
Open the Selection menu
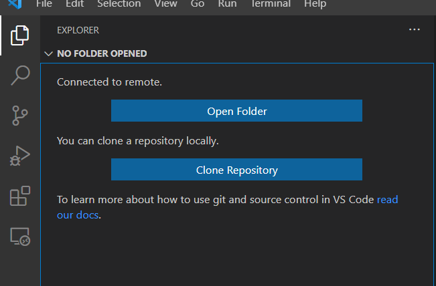[x=119, y=4]
